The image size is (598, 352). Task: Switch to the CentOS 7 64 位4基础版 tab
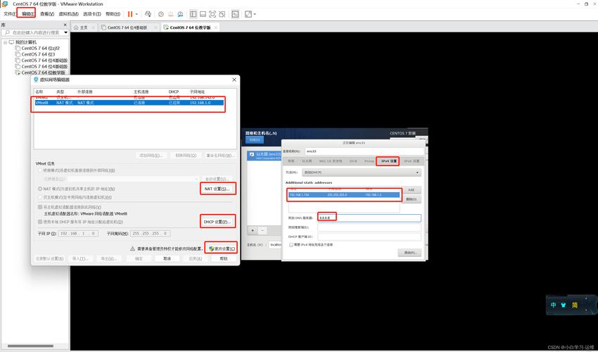click(x=127, y=27)
